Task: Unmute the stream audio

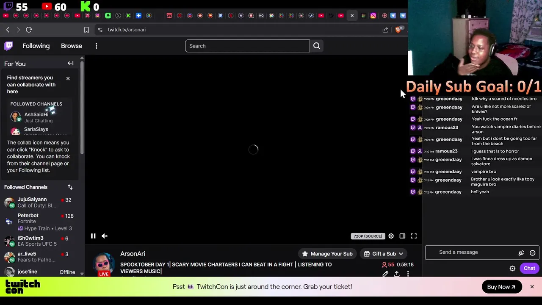Action: point(105,236)
